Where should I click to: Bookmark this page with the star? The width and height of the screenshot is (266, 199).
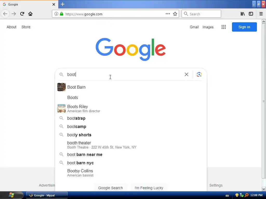pyautogui.click(x=175, y=14)
